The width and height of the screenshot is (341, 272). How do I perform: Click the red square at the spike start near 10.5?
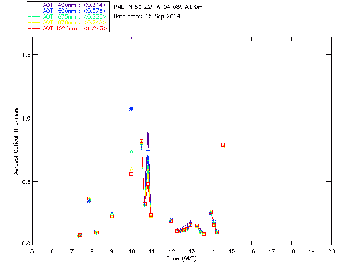pyautogui.click(x=141, y=141)
